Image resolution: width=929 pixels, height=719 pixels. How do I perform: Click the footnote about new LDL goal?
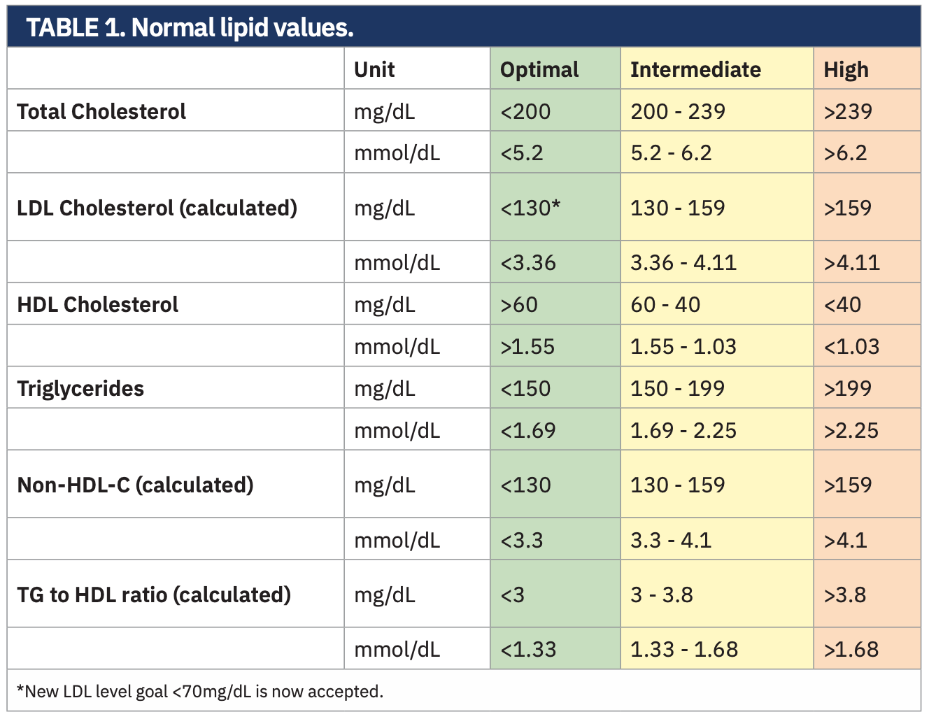pos(200,692)
